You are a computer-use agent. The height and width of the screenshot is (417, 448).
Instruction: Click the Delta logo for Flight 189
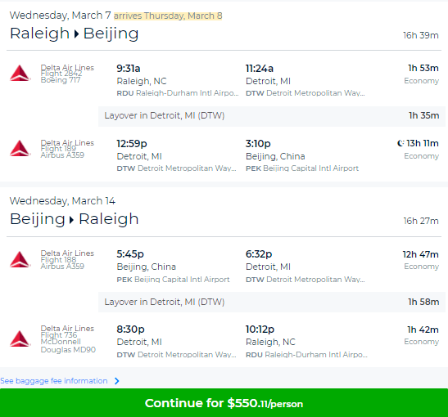coord(20,148)
